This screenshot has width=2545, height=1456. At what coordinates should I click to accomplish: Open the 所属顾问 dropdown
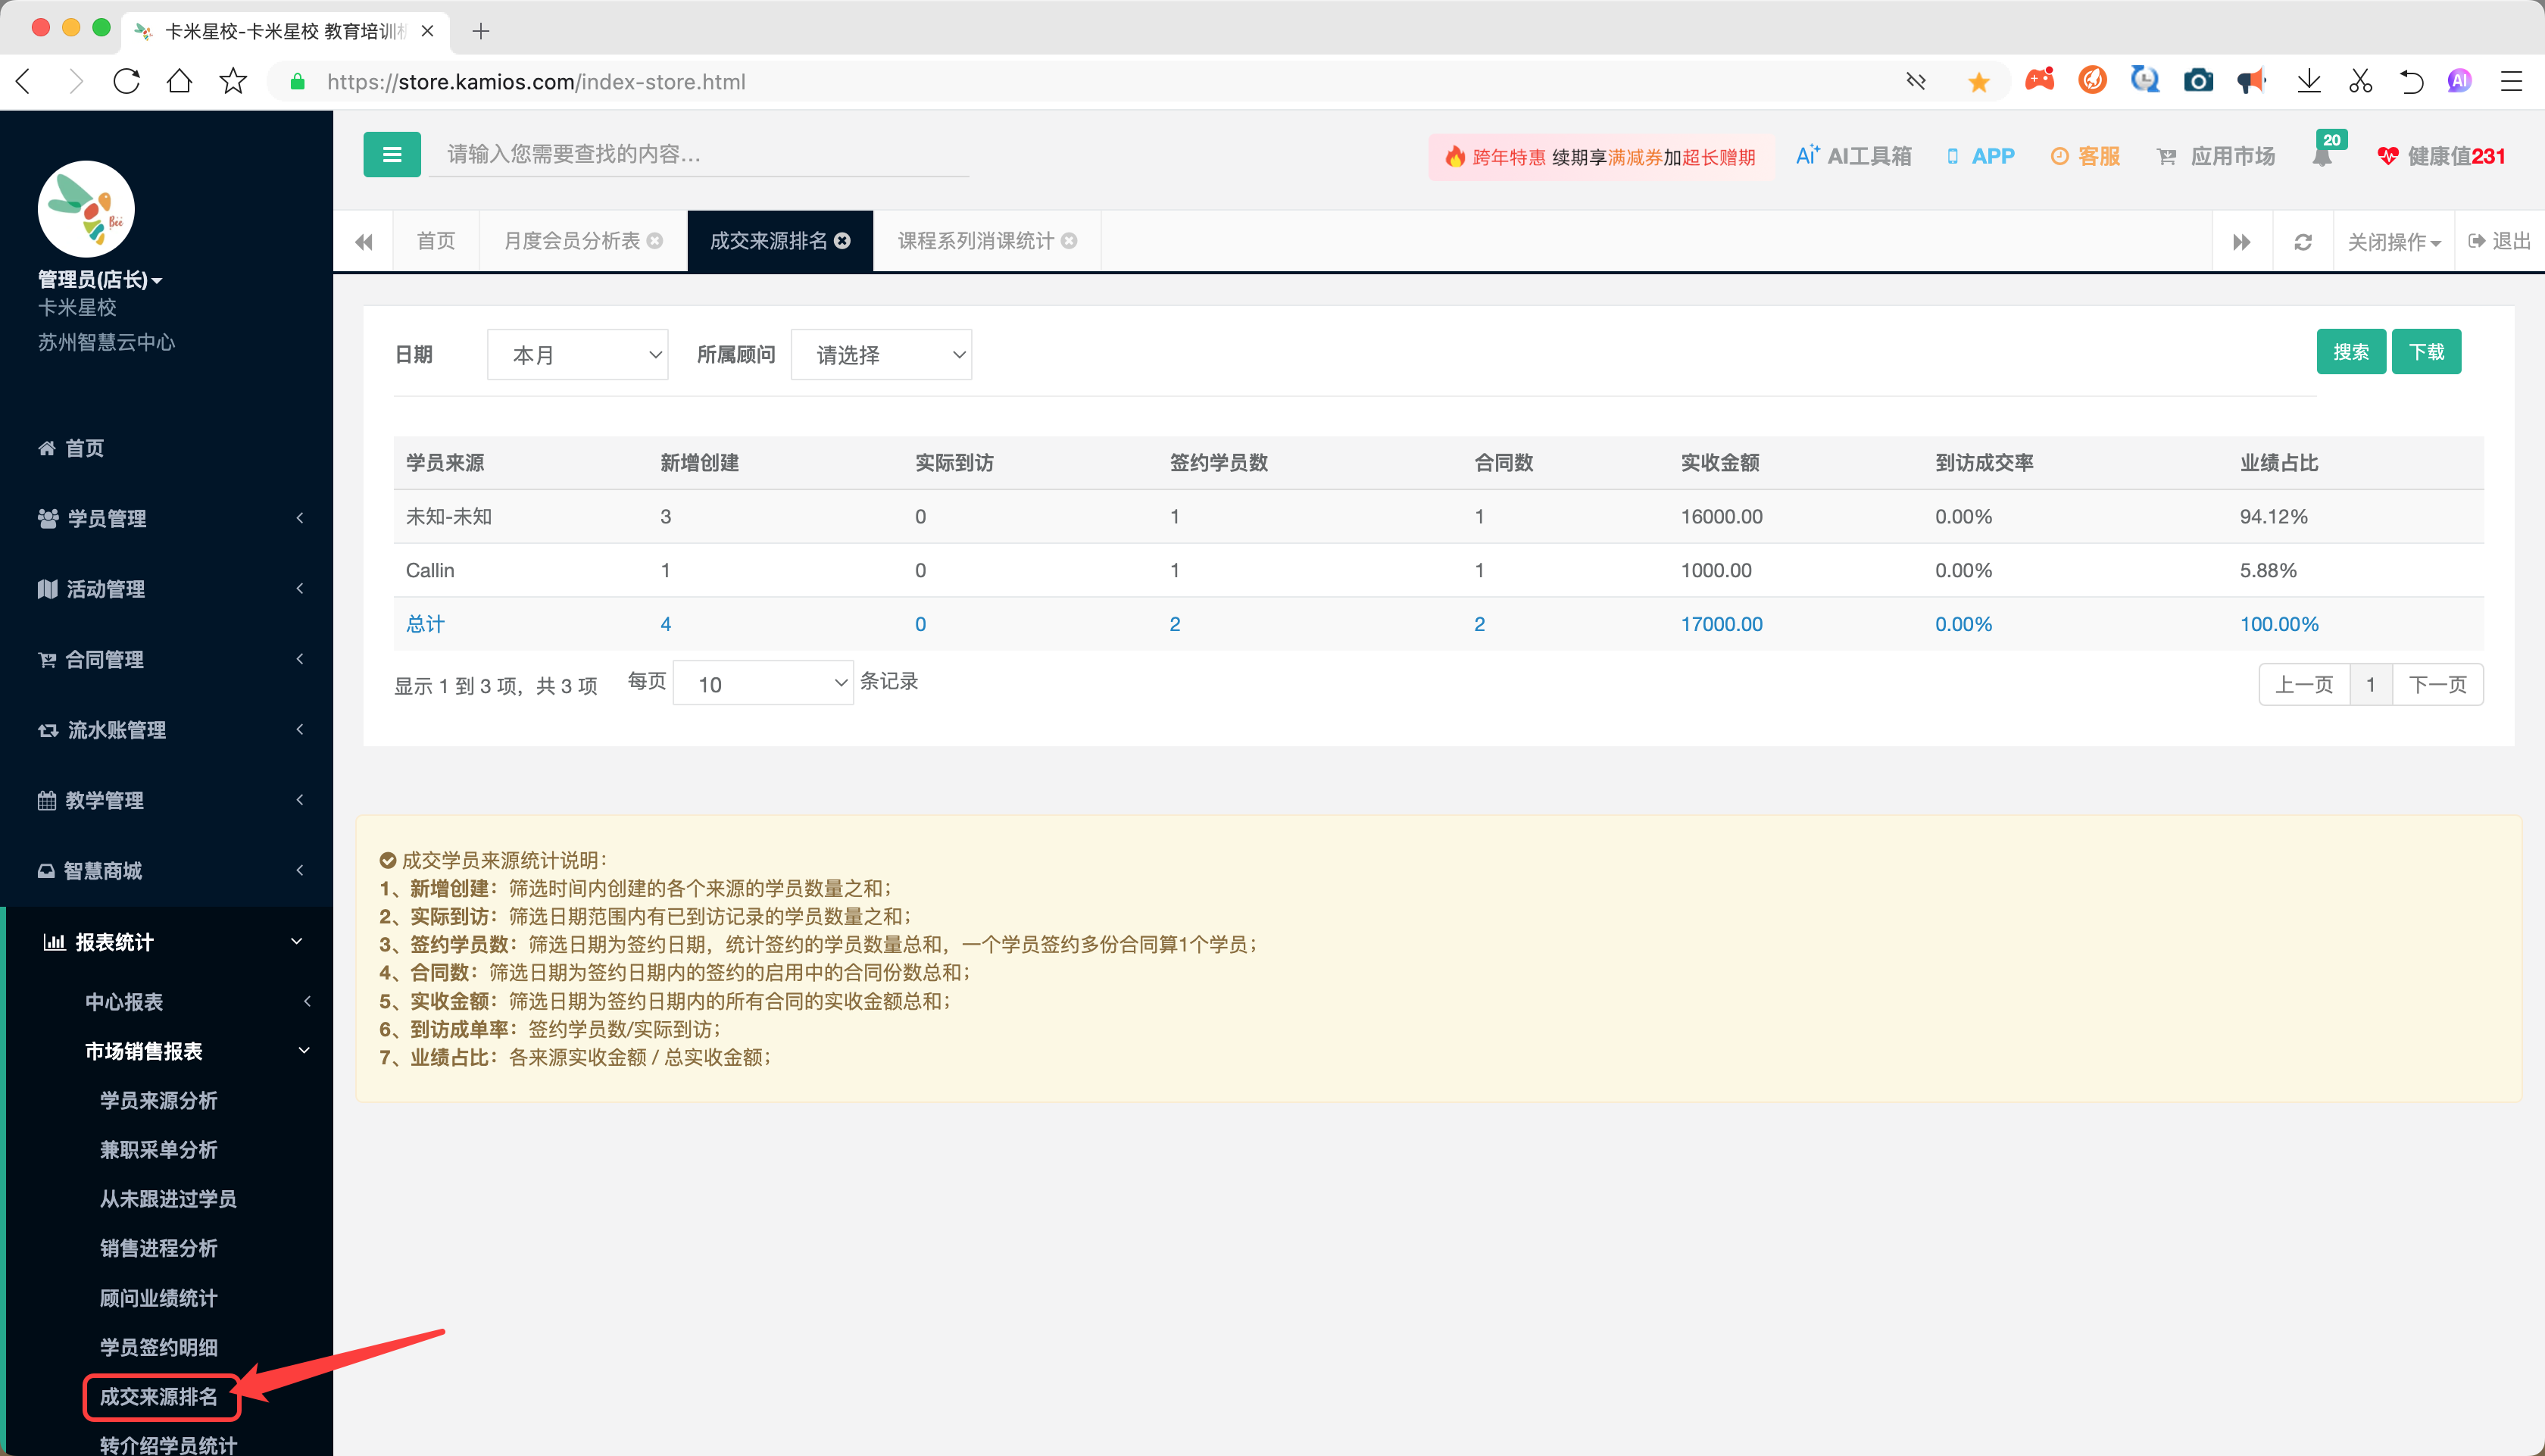(881, 354)
